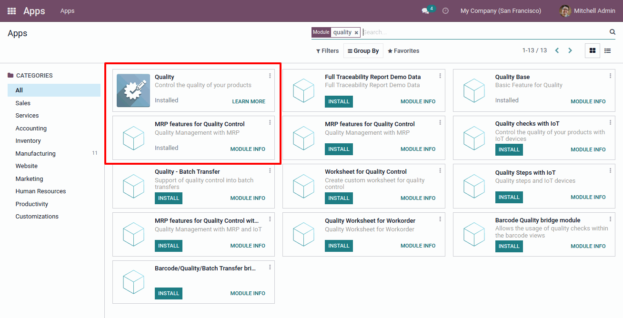The height and width of the screenshot is (318, 623).
Task: Install Quality checks with IoT
Action: pos(509,149)
